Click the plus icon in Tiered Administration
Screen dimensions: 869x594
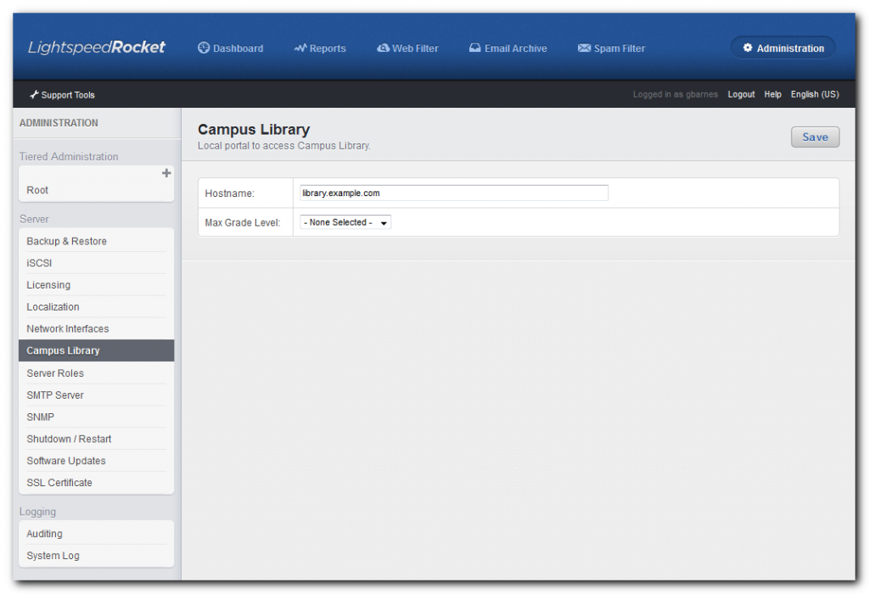[166, 173]
